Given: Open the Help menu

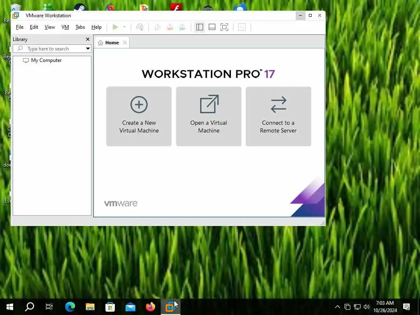Looking at the screenshot, I should click(96, 27).
